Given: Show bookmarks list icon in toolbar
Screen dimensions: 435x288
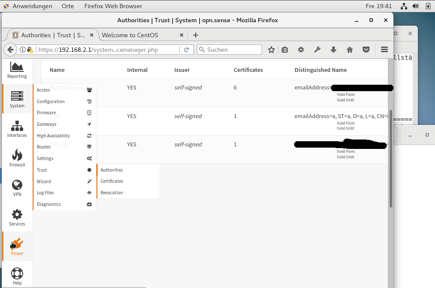Looking at the screenshot, I should (x=285, y=50).
